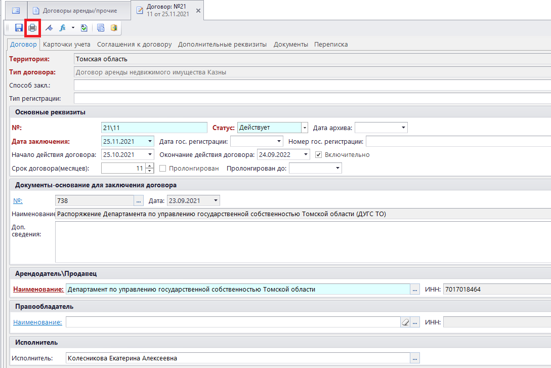551x368 pixels.
Task: Open the document Дата 23.09.2021 picker
Action: tap(216, 200)
